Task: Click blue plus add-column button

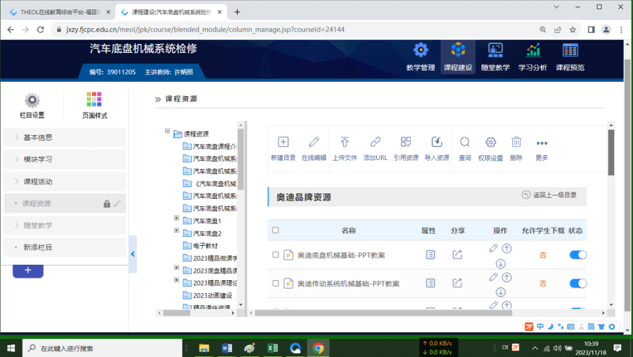Action: point(28,271)
